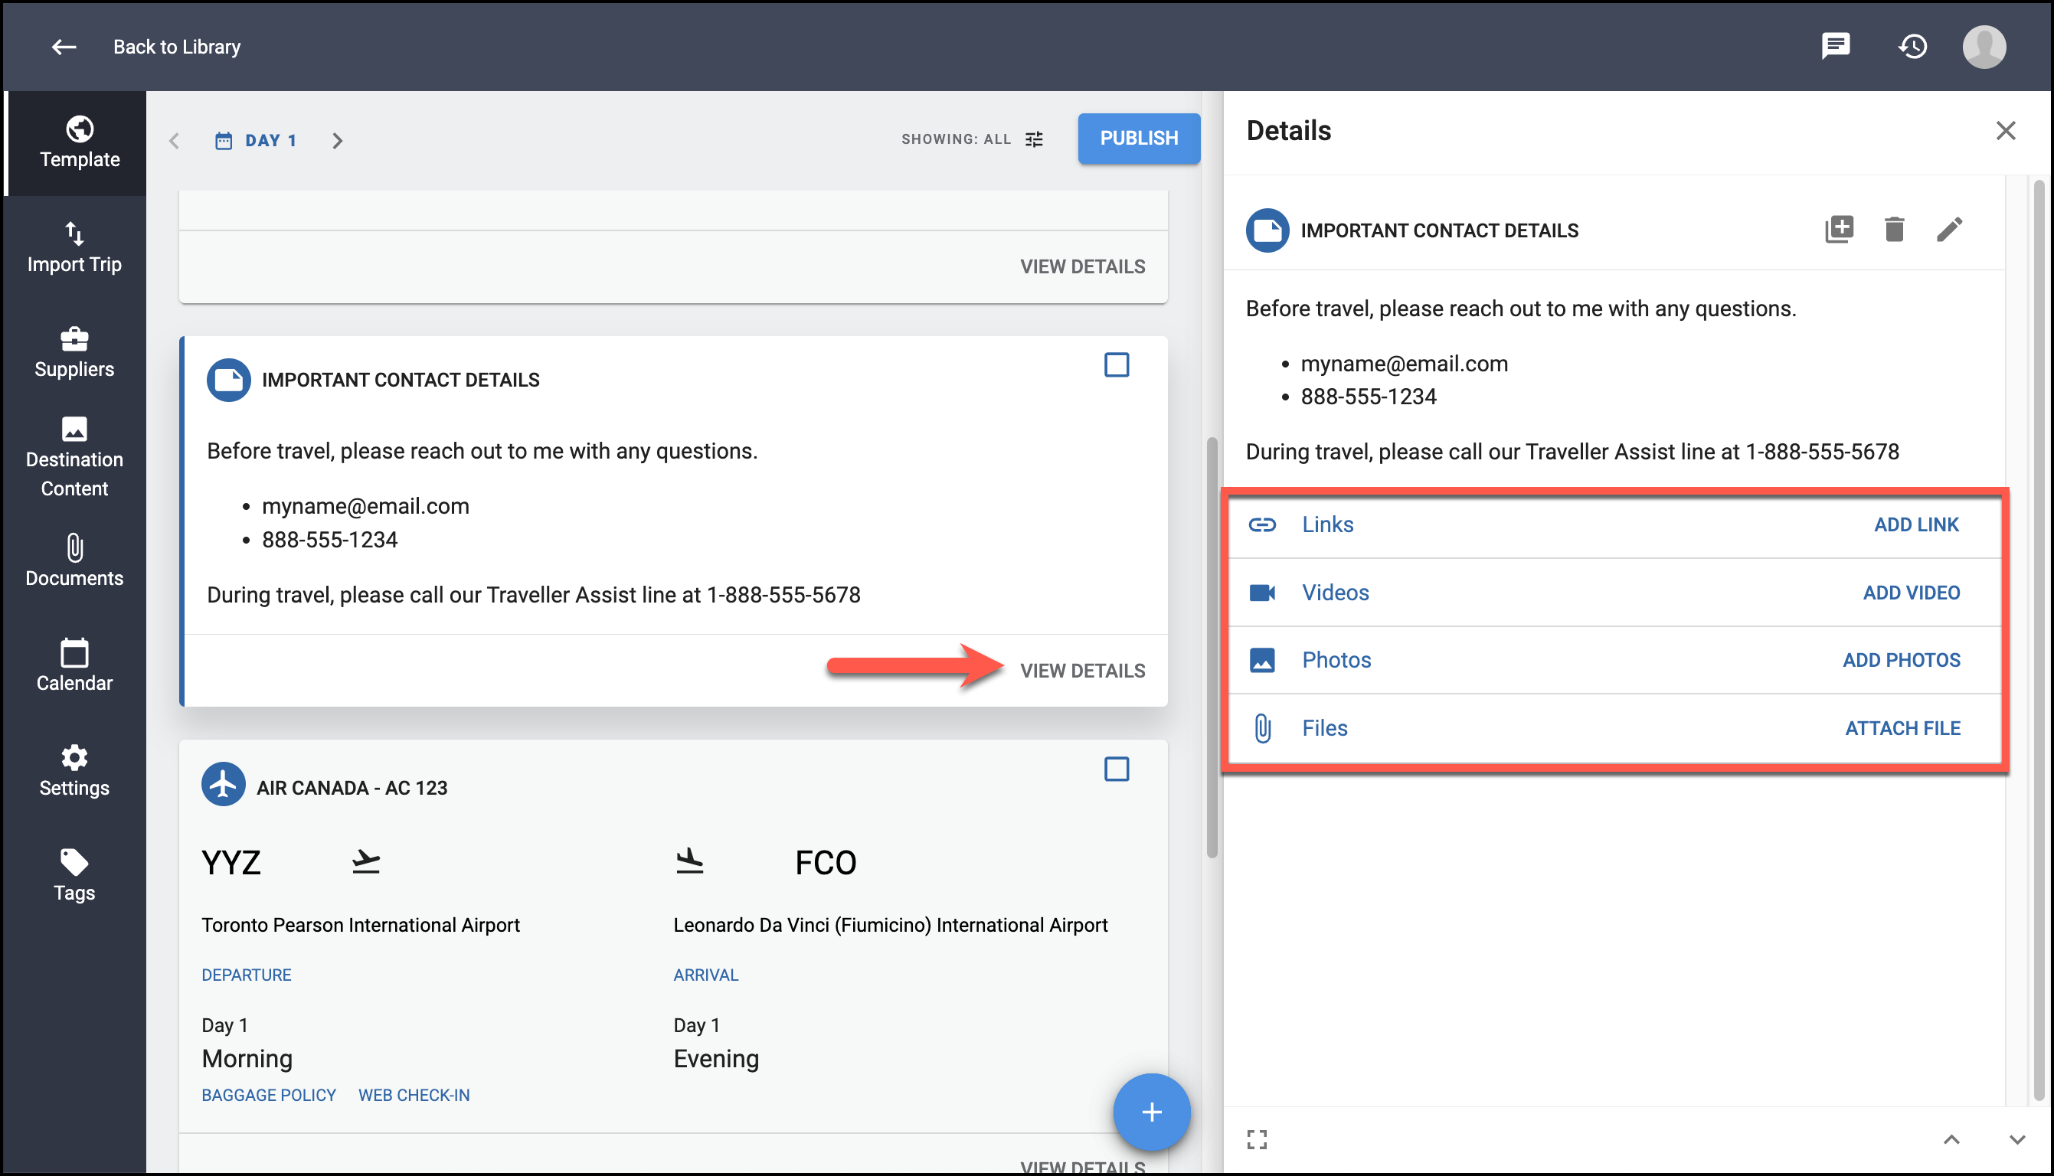Click the Details panel scrollbar
The image size is (2054, 1176).
tap(2039, 642)
